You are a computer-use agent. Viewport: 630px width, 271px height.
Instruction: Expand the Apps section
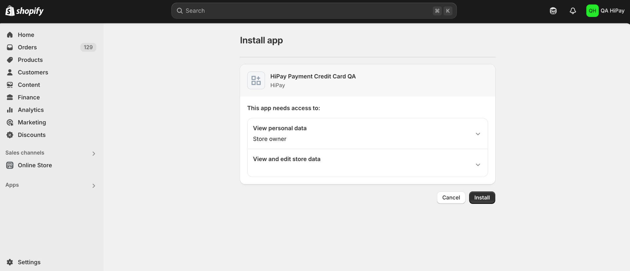point(94,186)
